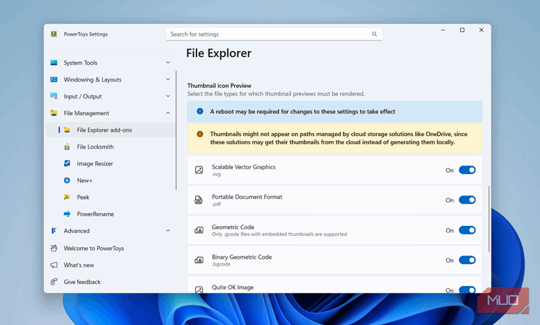This screenshot has width=540, height=325.
Task: Expand the System Tools section
Action: 168,63
